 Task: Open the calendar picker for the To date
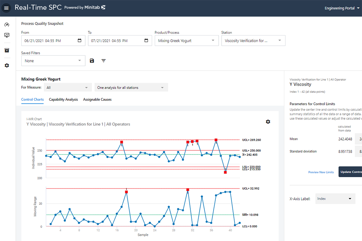(146, 40)
